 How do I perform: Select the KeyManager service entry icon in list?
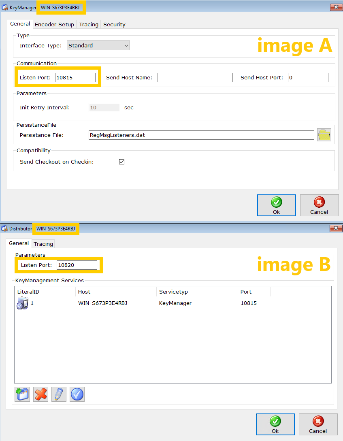pyautogui.click(x=22, y=303)
